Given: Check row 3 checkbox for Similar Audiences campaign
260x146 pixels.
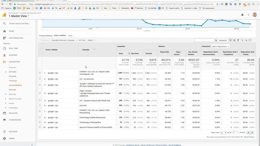Looking at the screenshot, I should point(40,85).
